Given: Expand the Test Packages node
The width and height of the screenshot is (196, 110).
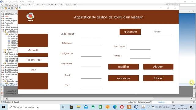Looking at the screenshot, I should point(3,50).
